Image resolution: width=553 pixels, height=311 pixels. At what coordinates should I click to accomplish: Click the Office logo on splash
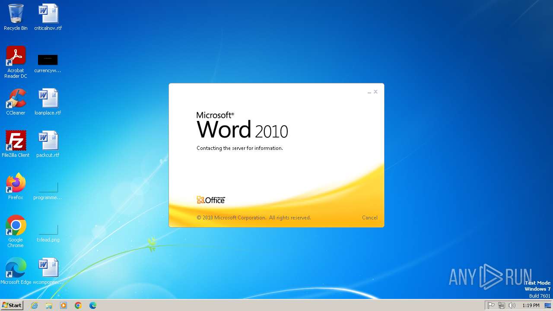(x=211, y=200)
